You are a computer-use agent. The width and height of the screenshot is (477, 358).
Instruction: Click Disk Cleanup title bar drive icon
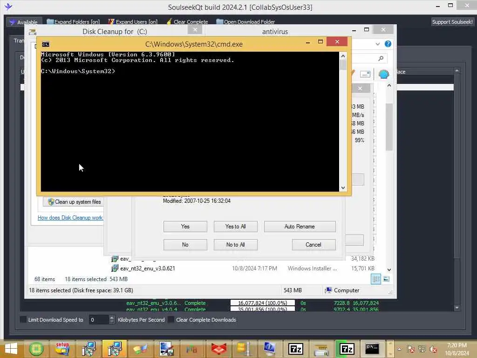(33, 32)
